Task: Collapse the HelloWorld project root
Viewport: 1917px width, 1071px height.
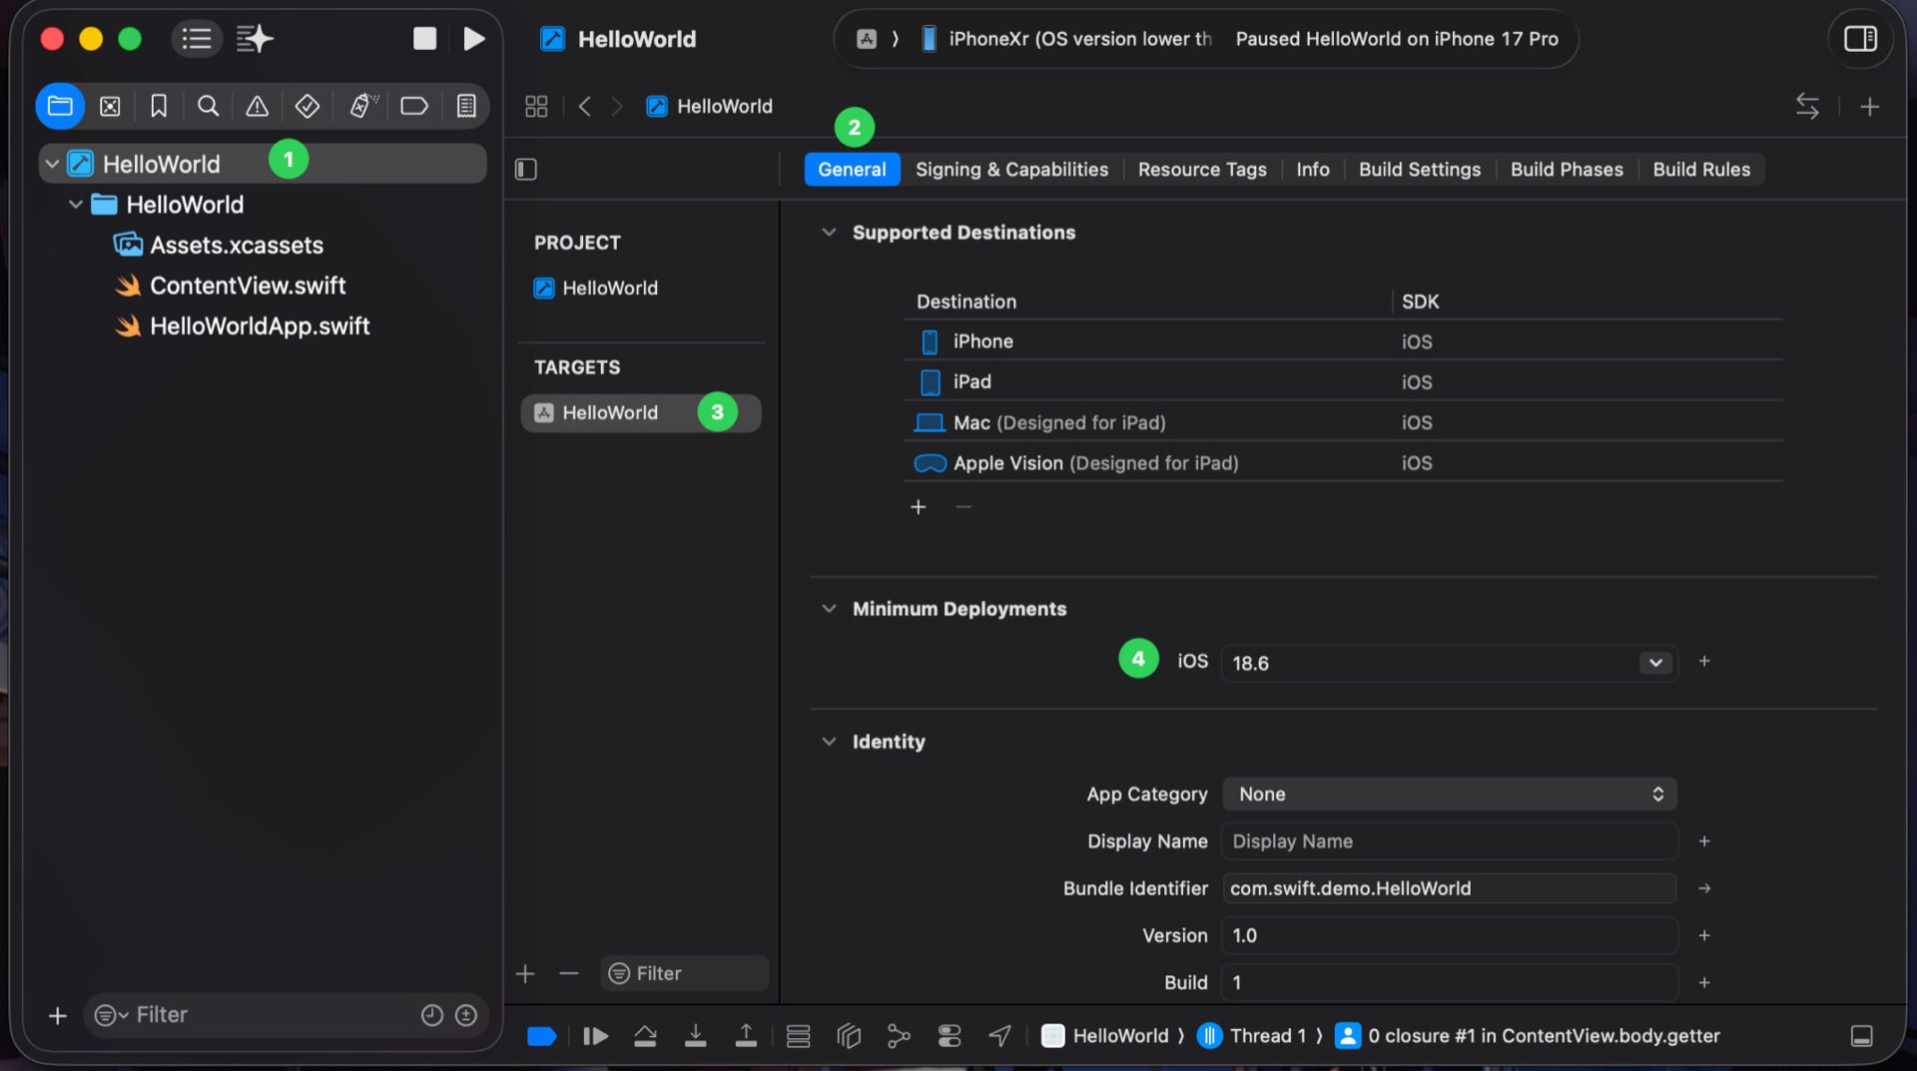Action: 52,164
